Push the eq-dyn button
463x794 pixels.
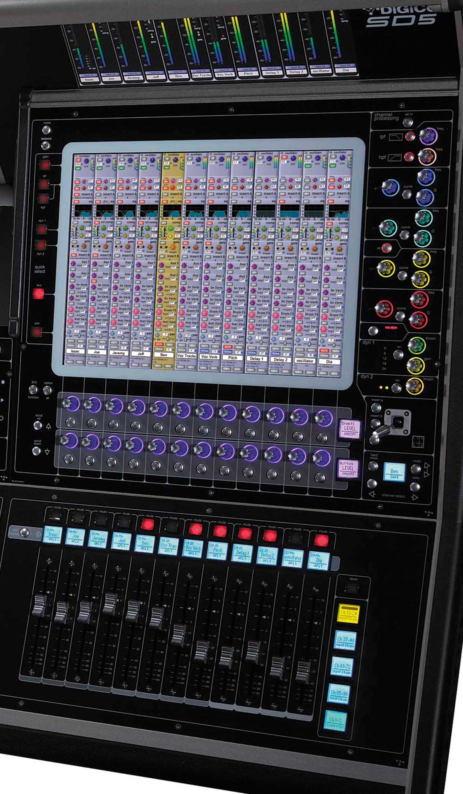[x=374, y=331]
